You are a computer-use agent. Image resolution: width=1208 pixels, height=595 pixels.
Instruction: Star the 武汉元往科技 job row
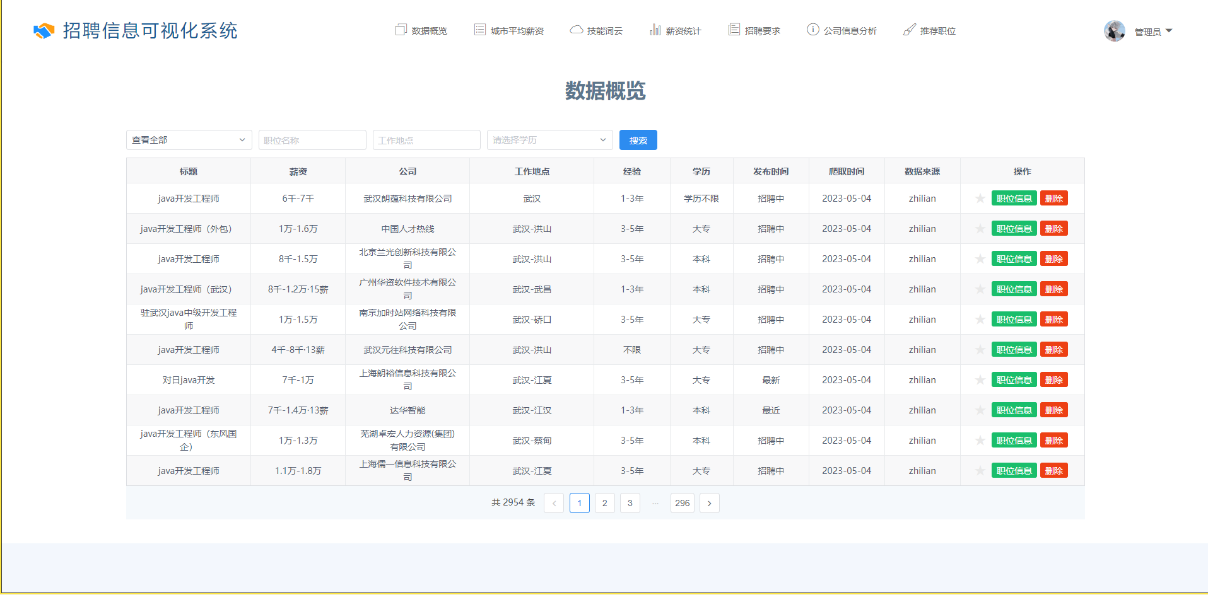coord(980,350)
